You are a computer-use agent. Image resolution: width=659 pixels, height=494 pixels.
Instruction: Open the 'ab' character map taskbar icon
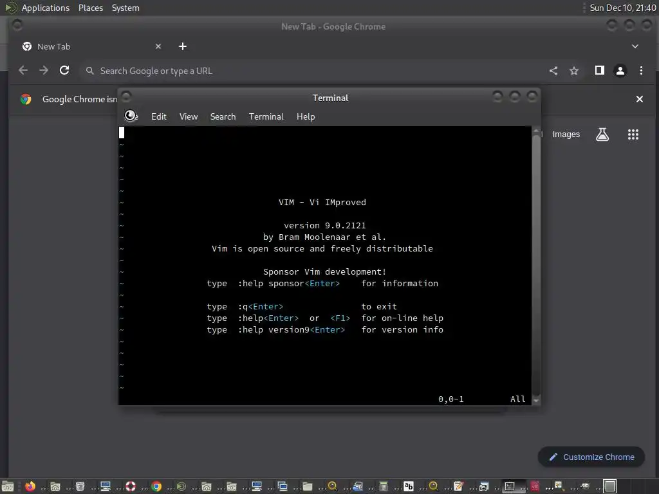409,486
